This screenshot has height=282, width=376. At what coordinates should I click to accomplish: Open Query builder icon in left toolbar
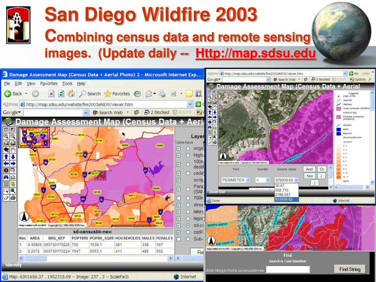pos(13,170)
